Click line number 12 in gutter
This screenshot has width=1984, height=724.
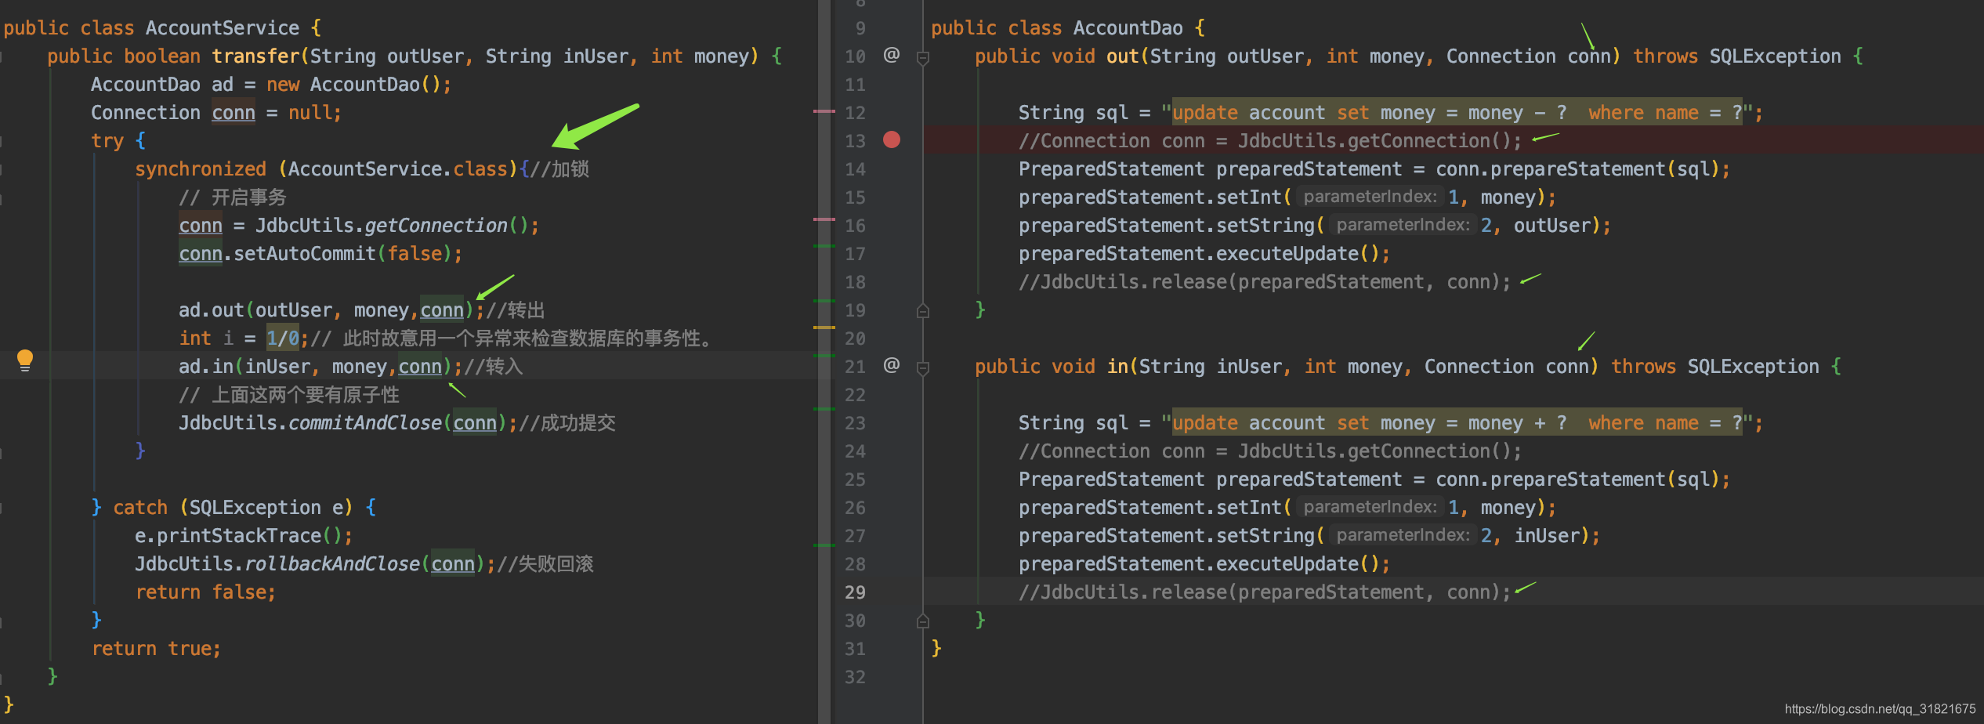[x=855, y=113]
